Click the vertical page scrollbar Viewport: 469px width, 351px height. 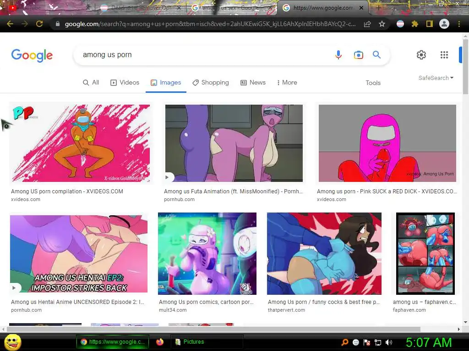point(465,67)
